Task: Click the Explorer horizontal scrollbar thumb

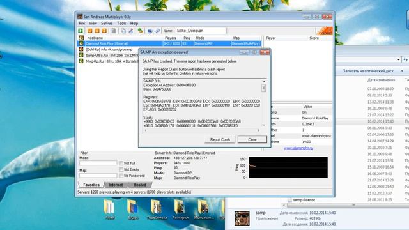Action: click(353, 205)
